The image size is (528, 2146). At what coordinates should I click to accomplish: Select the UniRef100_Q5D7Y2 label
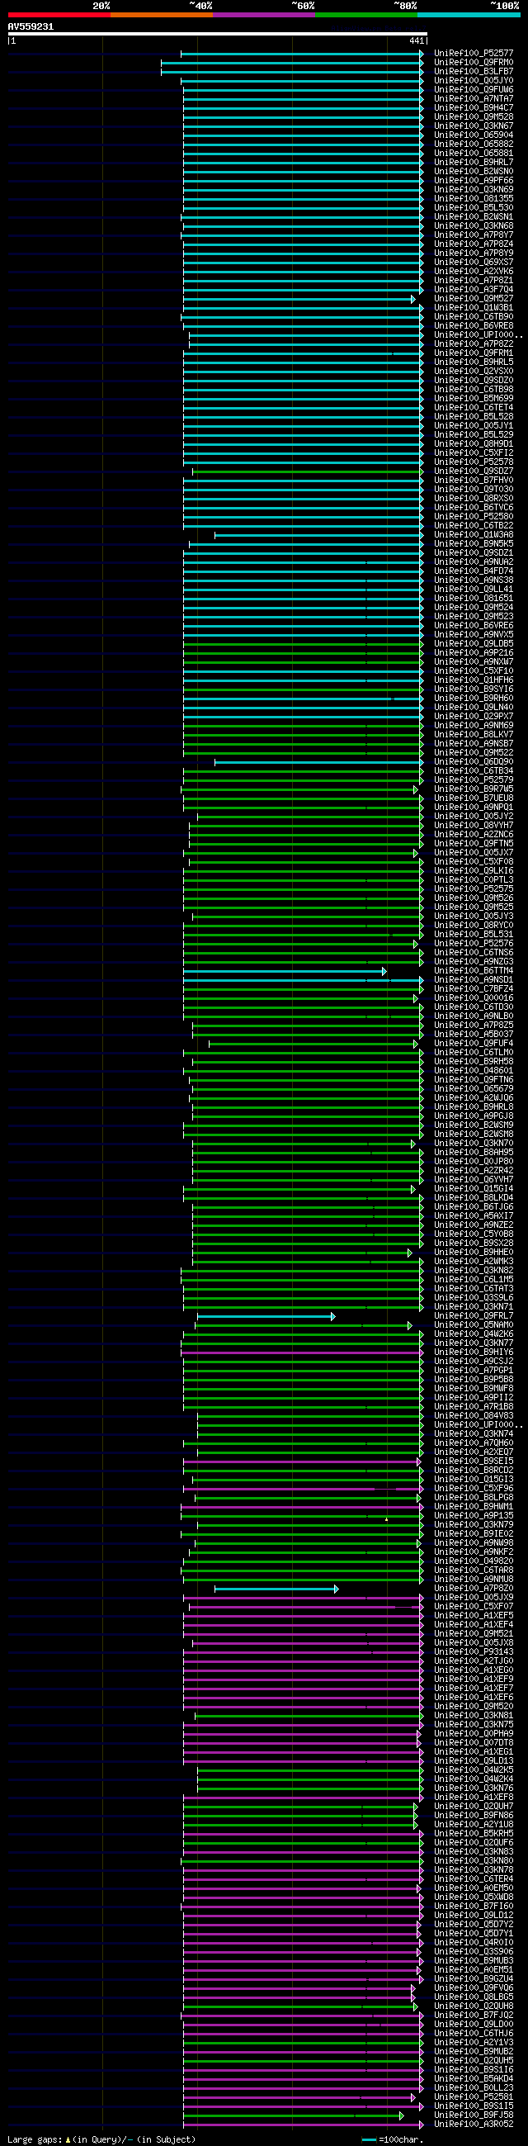pyautogui.click(x=473, y=1925)
